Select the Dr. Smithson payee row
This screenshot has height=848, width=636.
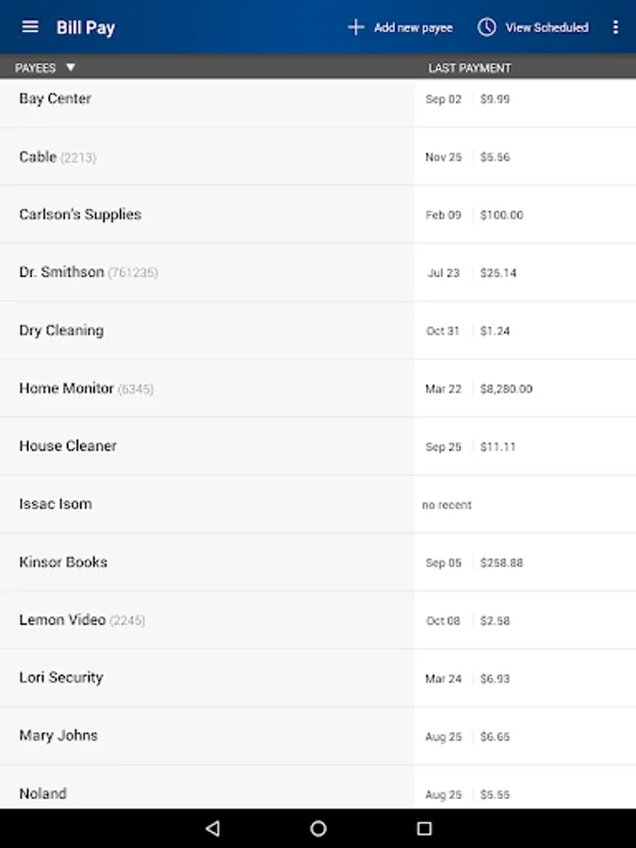(x=62, y=272)
